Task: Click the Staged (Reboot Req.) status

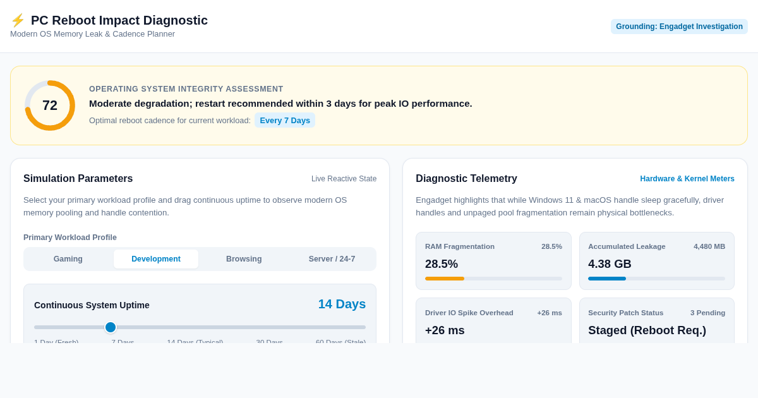Action: pos(647,330)
